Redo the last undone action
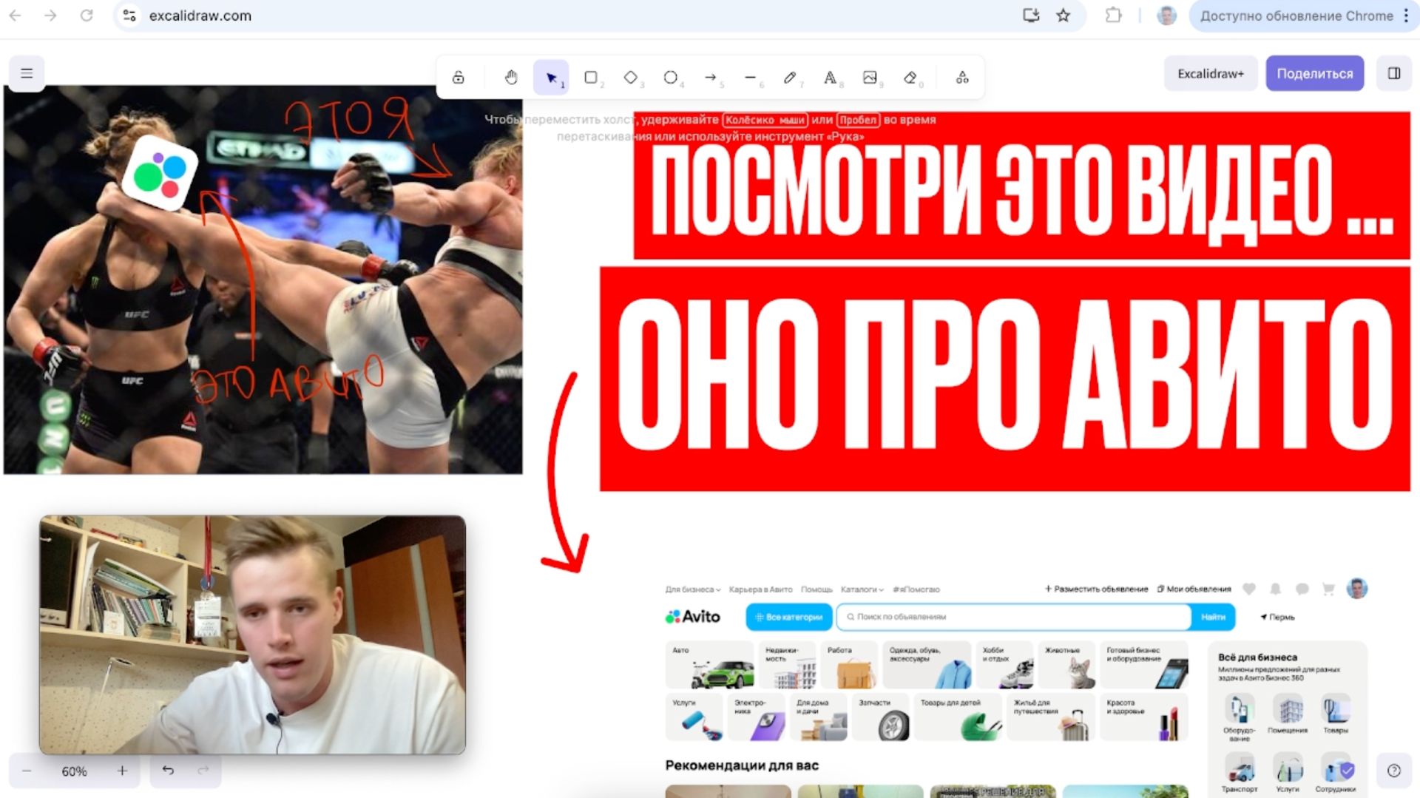Screen dimensions: 1420x798 pos(203,771)
